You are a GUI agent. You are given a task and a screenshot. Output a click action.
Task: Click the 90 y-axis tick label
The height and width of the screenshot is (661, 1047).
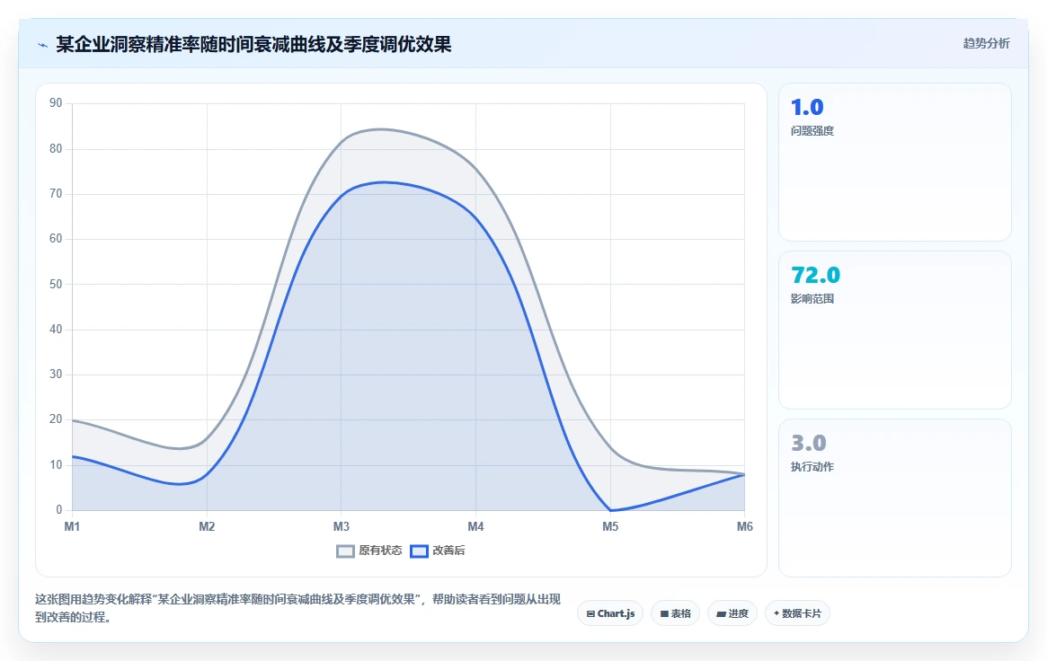(x=56, y=103)
